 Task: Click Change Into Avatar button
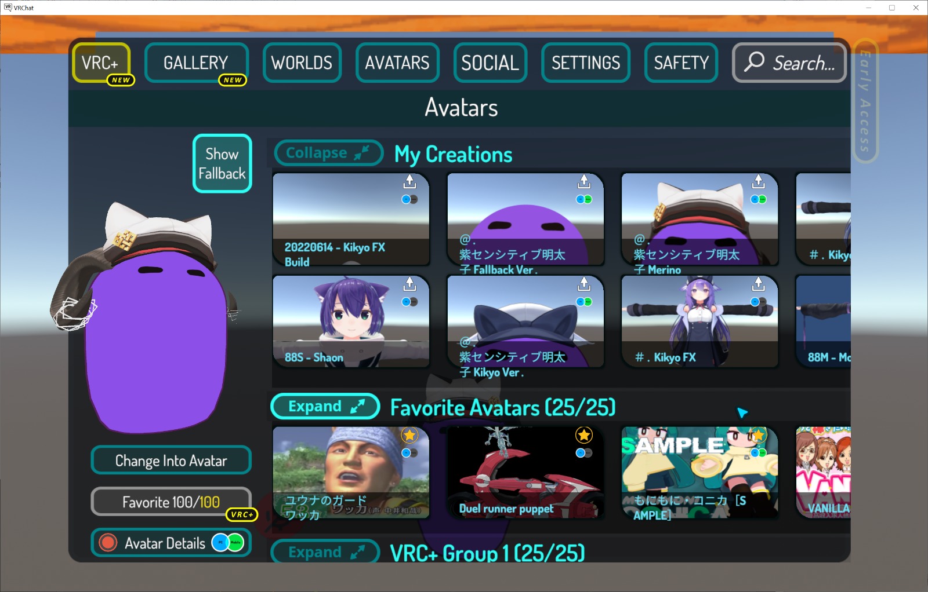[171, 461]
